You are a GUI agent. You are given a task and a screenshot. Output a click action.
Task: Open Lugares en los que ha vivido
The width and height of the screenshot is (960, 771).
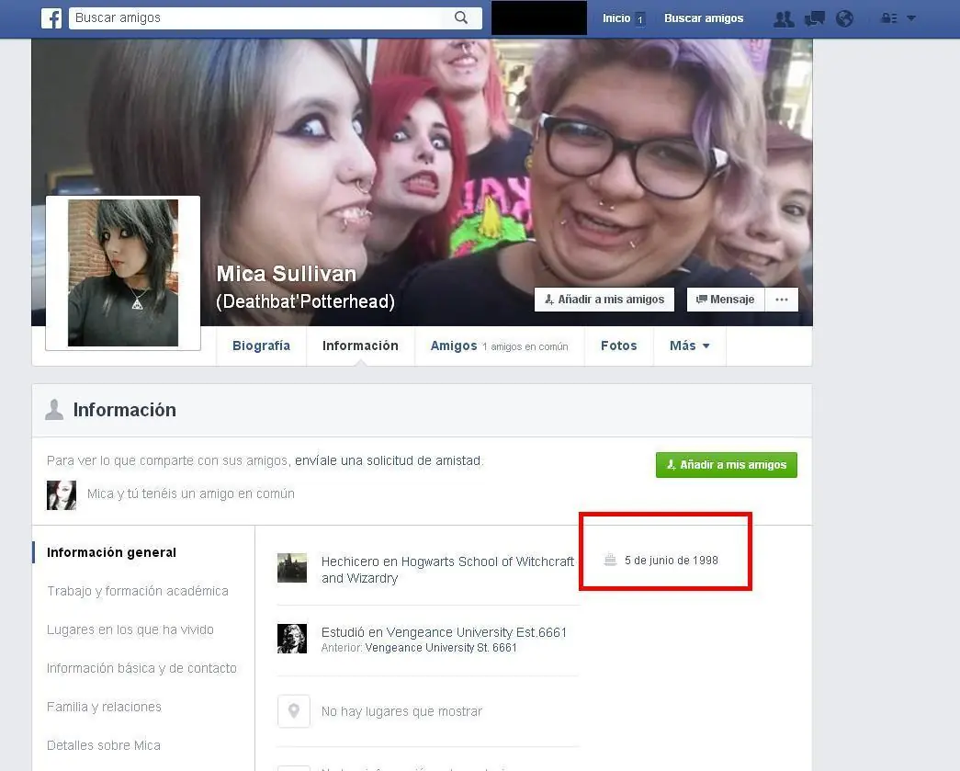130,629
